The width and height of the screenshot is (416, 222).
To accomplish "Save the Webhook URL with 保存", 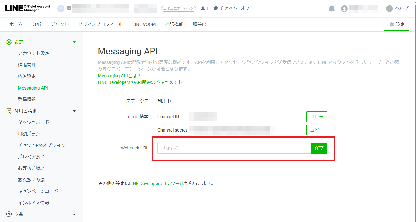I will [319, 148].
